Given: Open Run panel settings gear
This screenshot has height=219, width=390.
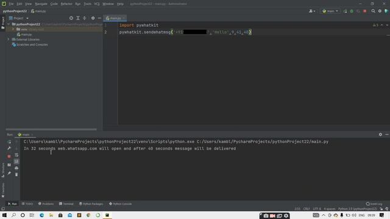Looking at the screenshot, I should [380, 134].
